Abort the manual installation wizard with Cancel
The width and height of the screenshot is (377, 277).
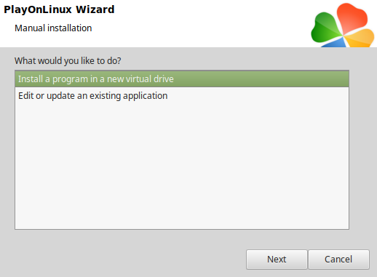[x=338, y=260]
